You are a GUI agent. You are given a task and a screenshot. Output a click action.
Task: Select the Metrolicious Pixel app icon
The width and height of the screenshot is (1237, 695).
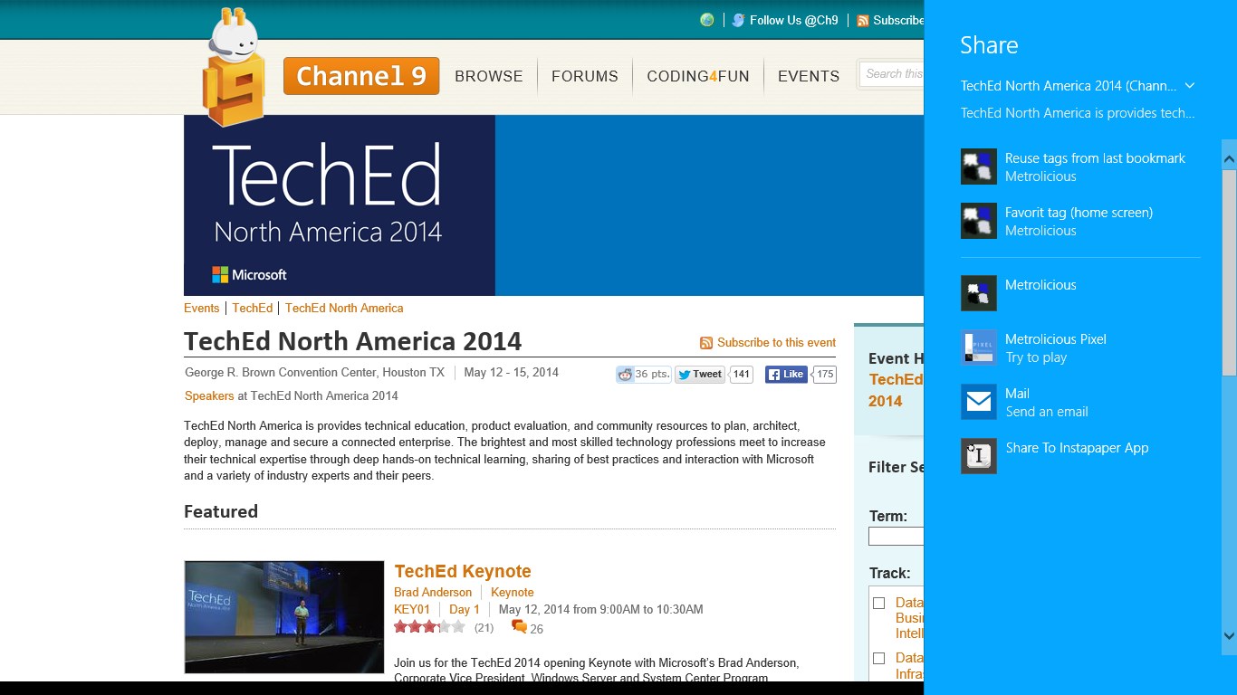[x=979, y=347]
